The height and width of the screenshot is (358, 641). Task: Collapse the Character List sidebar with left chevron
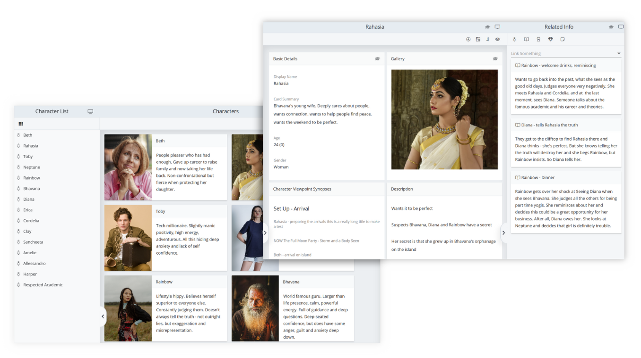click(x=103, y=316)
